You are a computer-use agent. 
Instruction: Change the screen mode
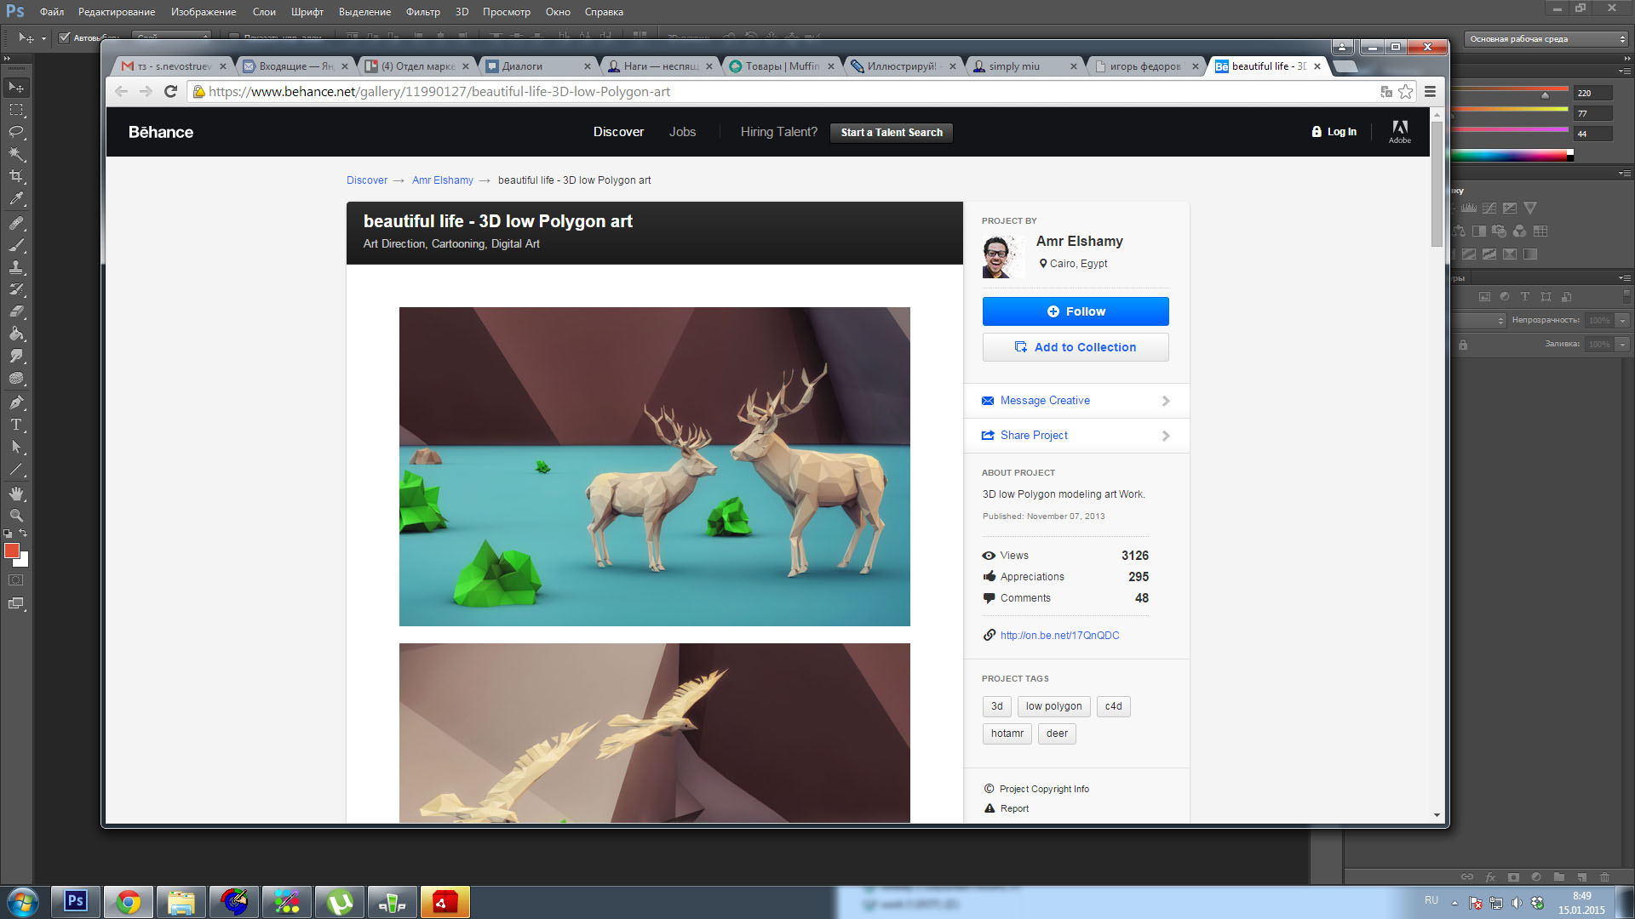tap(16, 603)
